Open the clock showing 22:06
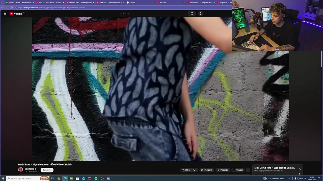 pos(312,178)
